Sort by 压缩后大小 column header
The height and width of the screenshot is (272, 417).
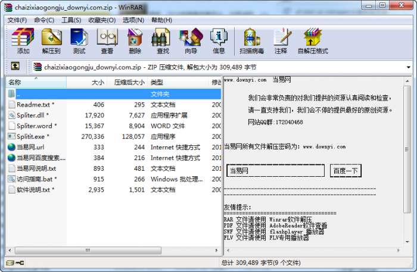pyautogui.click(x=127, y=82)
